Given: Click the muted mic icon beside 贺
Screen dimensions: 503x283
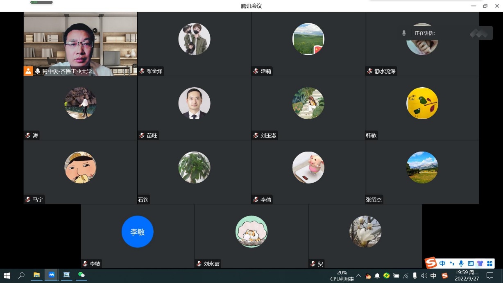Looking at the screenshot, I should click(x=313, y=264).
